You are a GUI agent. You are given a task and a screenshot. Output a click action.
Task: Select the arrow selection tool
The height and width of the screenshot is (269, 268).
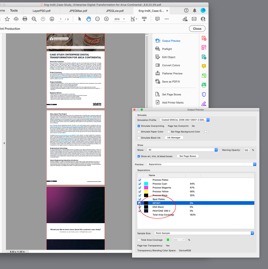80,19
